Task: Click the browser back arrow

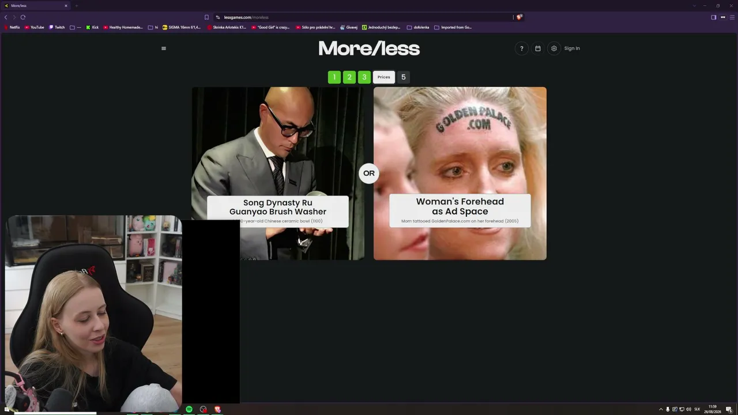Action: [6, 17]
